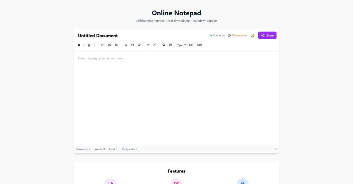Export the document as MD
This screenshot has width=353, height=184.
200,45
